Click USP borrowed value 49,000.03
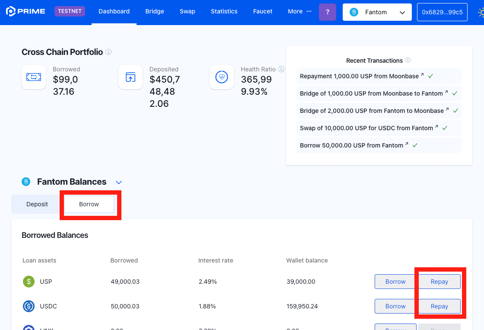The width and height of the screenshot is (484, 330). pyautogui.click(x=125, y=282)
